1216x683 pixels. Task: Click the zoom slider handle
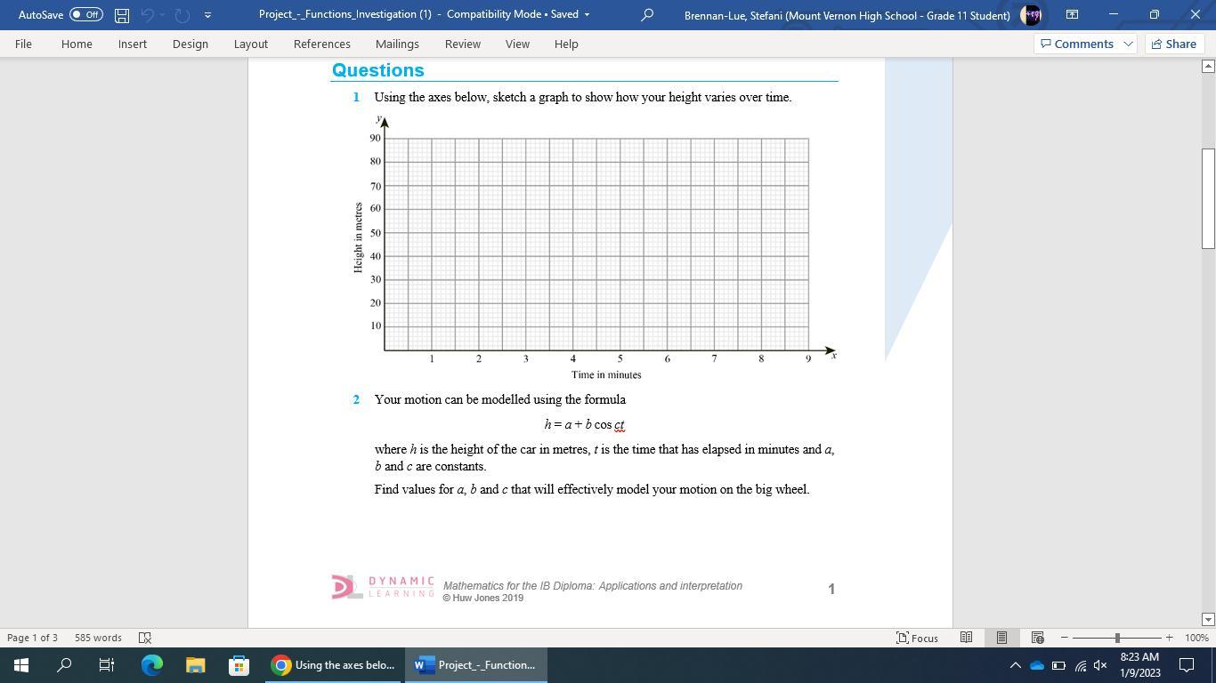pyautogui.click(x=1117, y=638)
